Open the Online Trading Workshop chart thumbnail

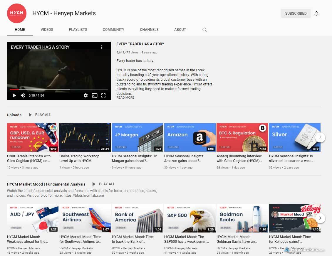click(x=85, y=137)
